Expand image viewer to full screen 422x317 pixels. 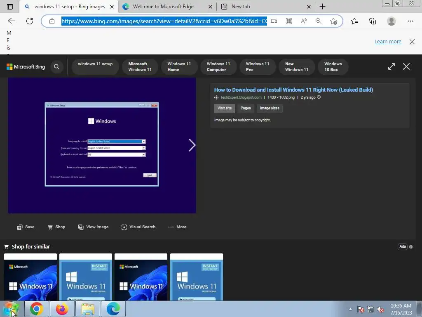(x=392, y=66)
